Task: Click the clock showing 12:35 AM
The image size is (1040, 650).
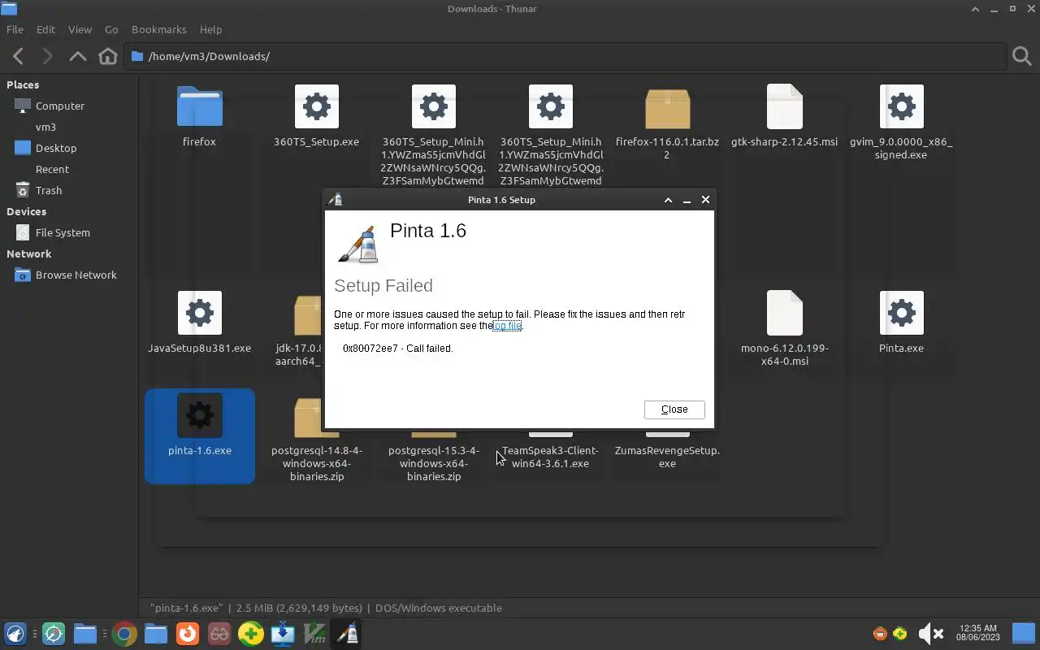Action: [x=977, y=634]
